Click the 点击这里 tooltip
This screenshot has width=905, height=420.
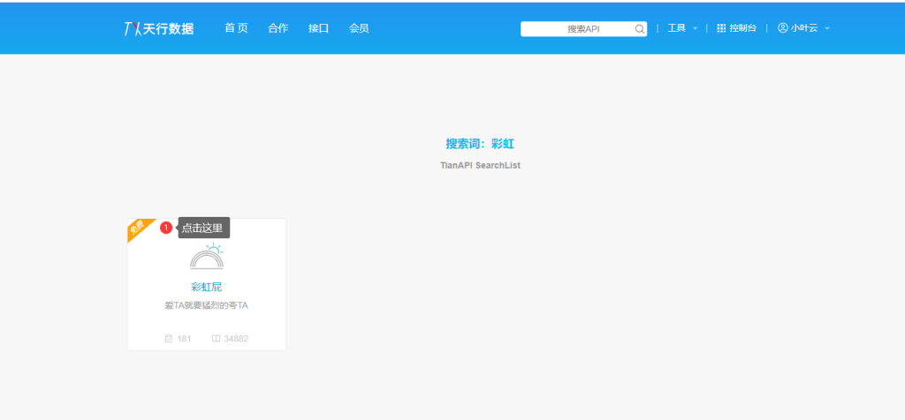pos(204,228)
